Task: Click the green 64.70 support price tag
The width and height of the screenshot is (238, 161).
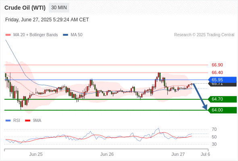Action: [x=222, y=99]
